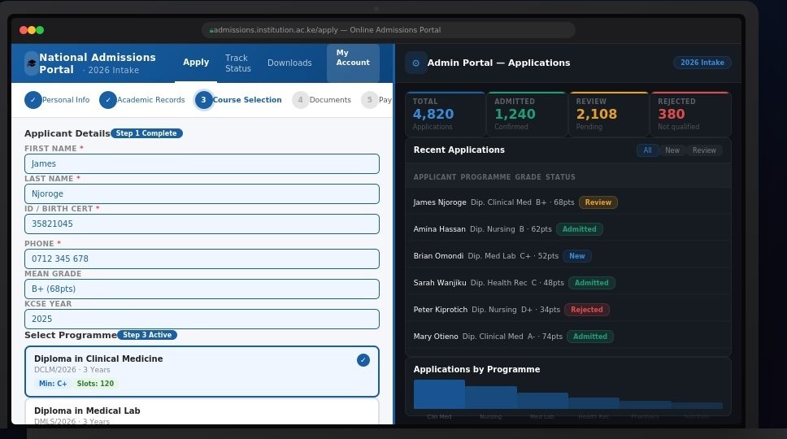Viewport: 787px width, 439px height.
Task: Click the First Name input field
Action: click(202, 163)
